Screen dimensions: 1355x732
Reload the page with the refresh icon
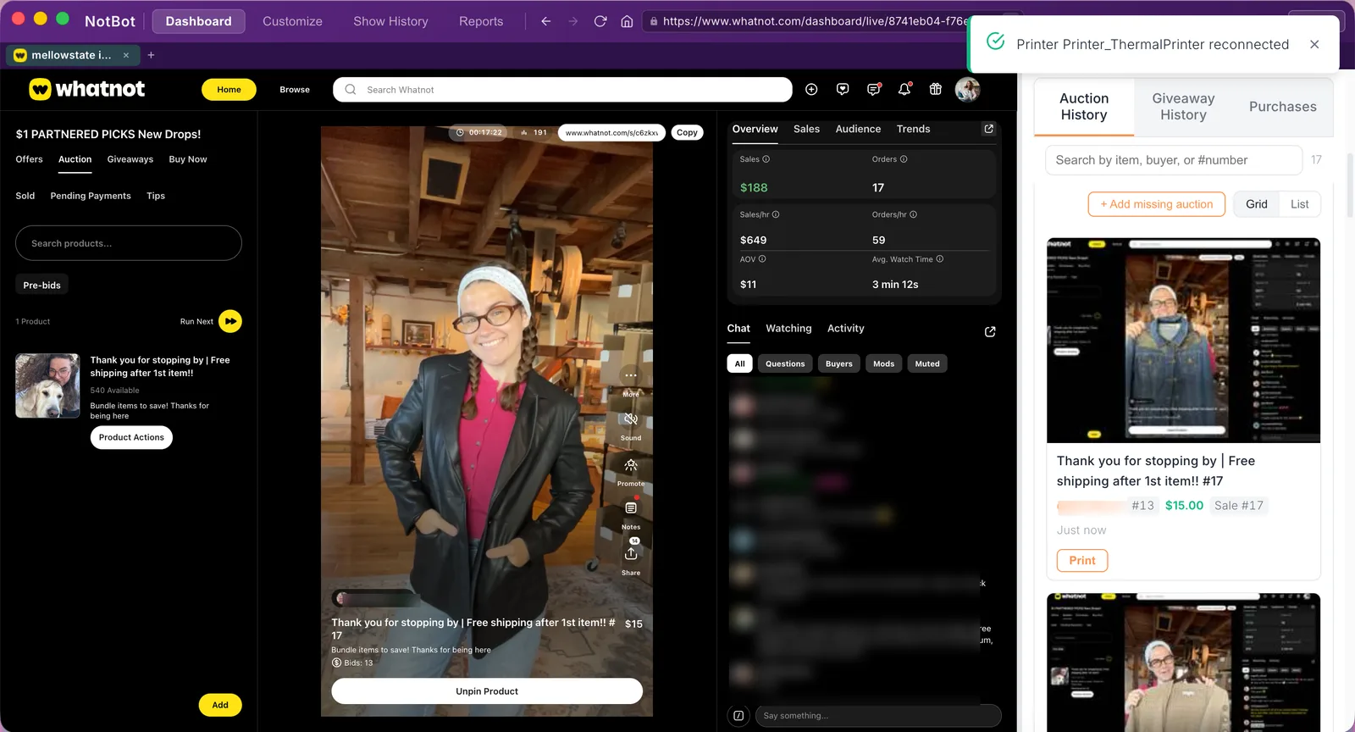(600, 21)
